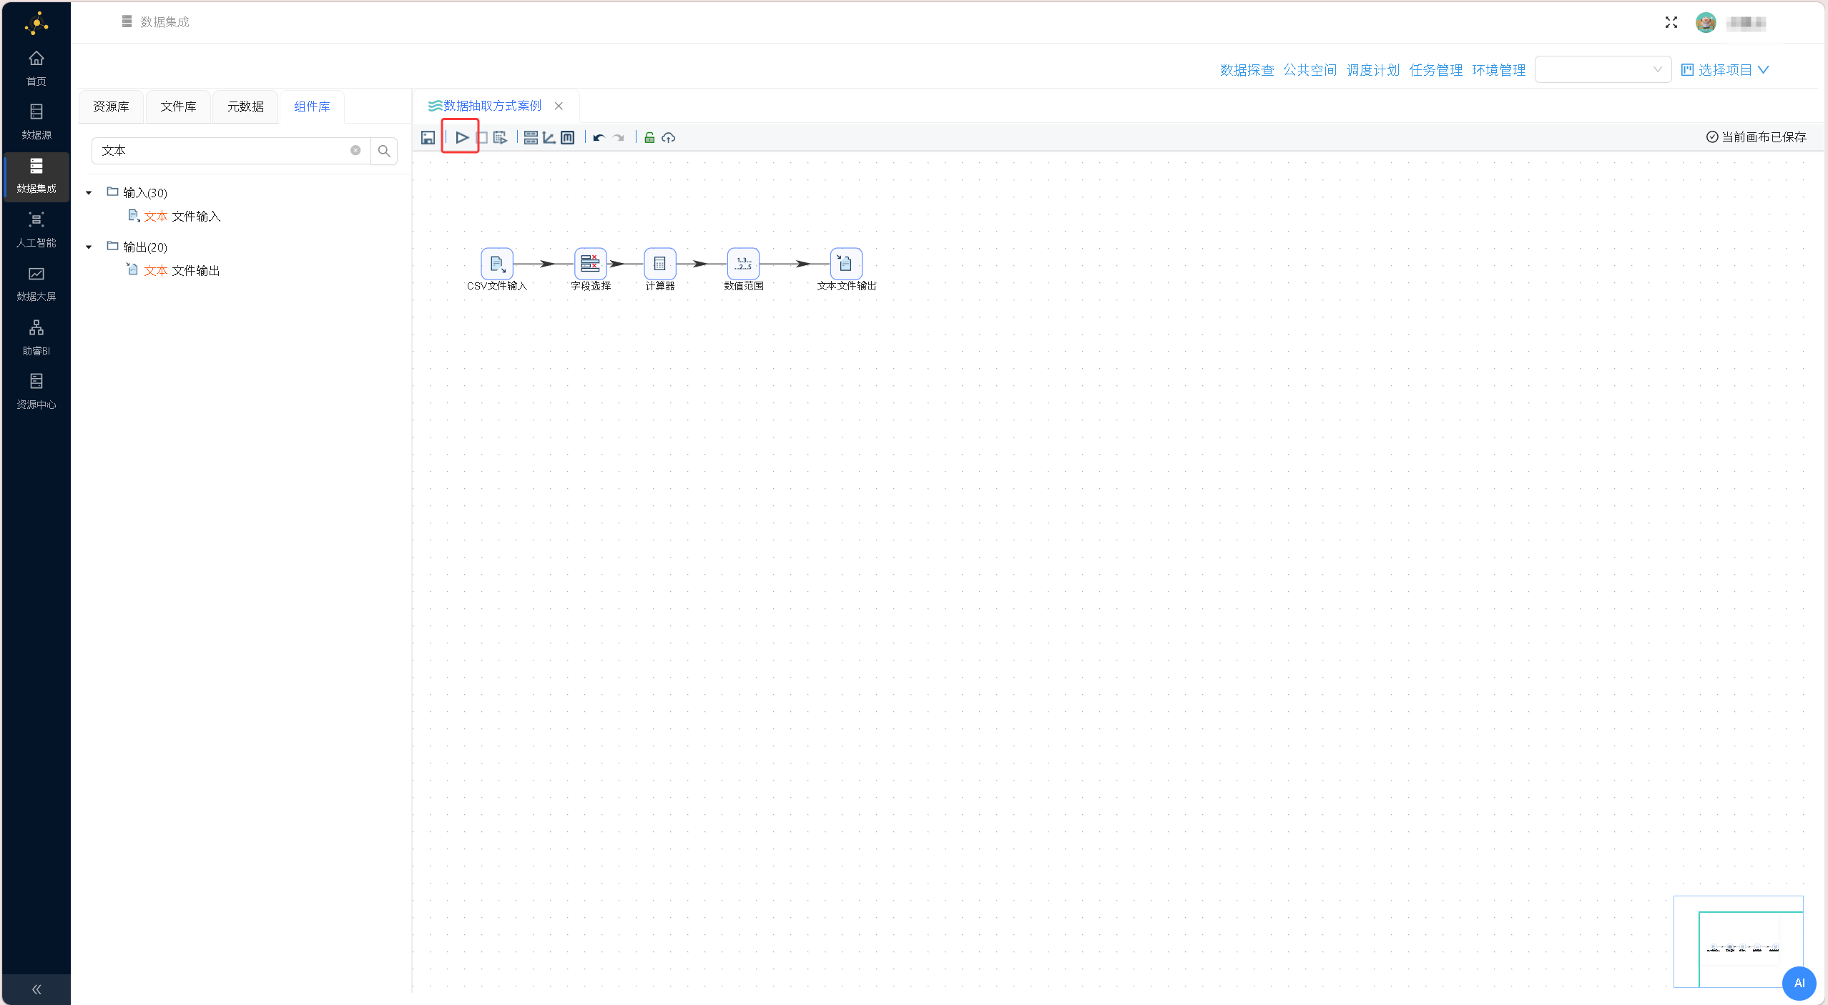1828x1005 pixels.
Task: Click the stacked server blocks toolbar icon
Action: pyautogui.click(x=531, y=138)
